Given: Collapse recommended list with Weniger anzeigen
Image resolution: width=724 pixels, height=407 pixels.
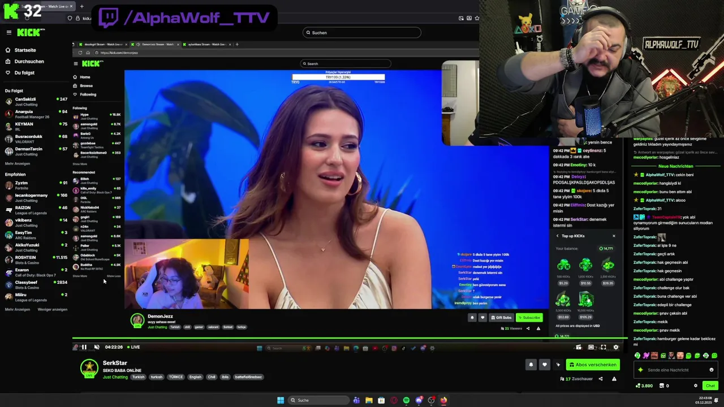Looking at the screenshot, I should point(53,310).
